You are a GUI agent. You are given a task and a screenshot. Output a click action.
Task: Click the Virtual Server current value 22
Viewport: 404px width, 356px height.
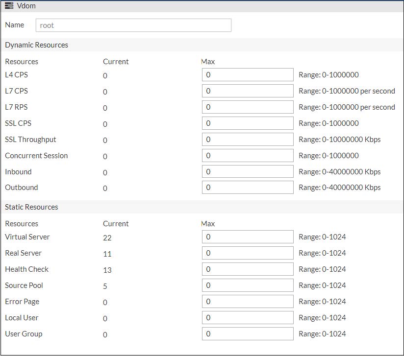(107, 237)
